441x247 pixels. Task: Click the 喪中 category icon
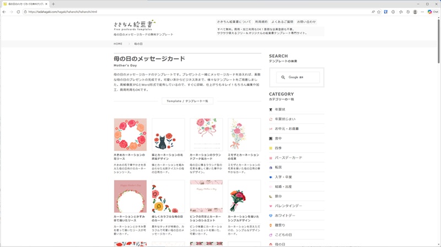click(x=271, y=138)
